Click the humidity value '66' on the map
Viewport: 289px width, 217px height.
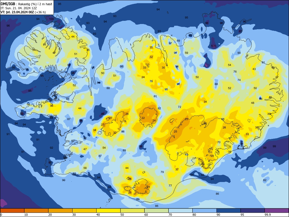tap(223, 119)
